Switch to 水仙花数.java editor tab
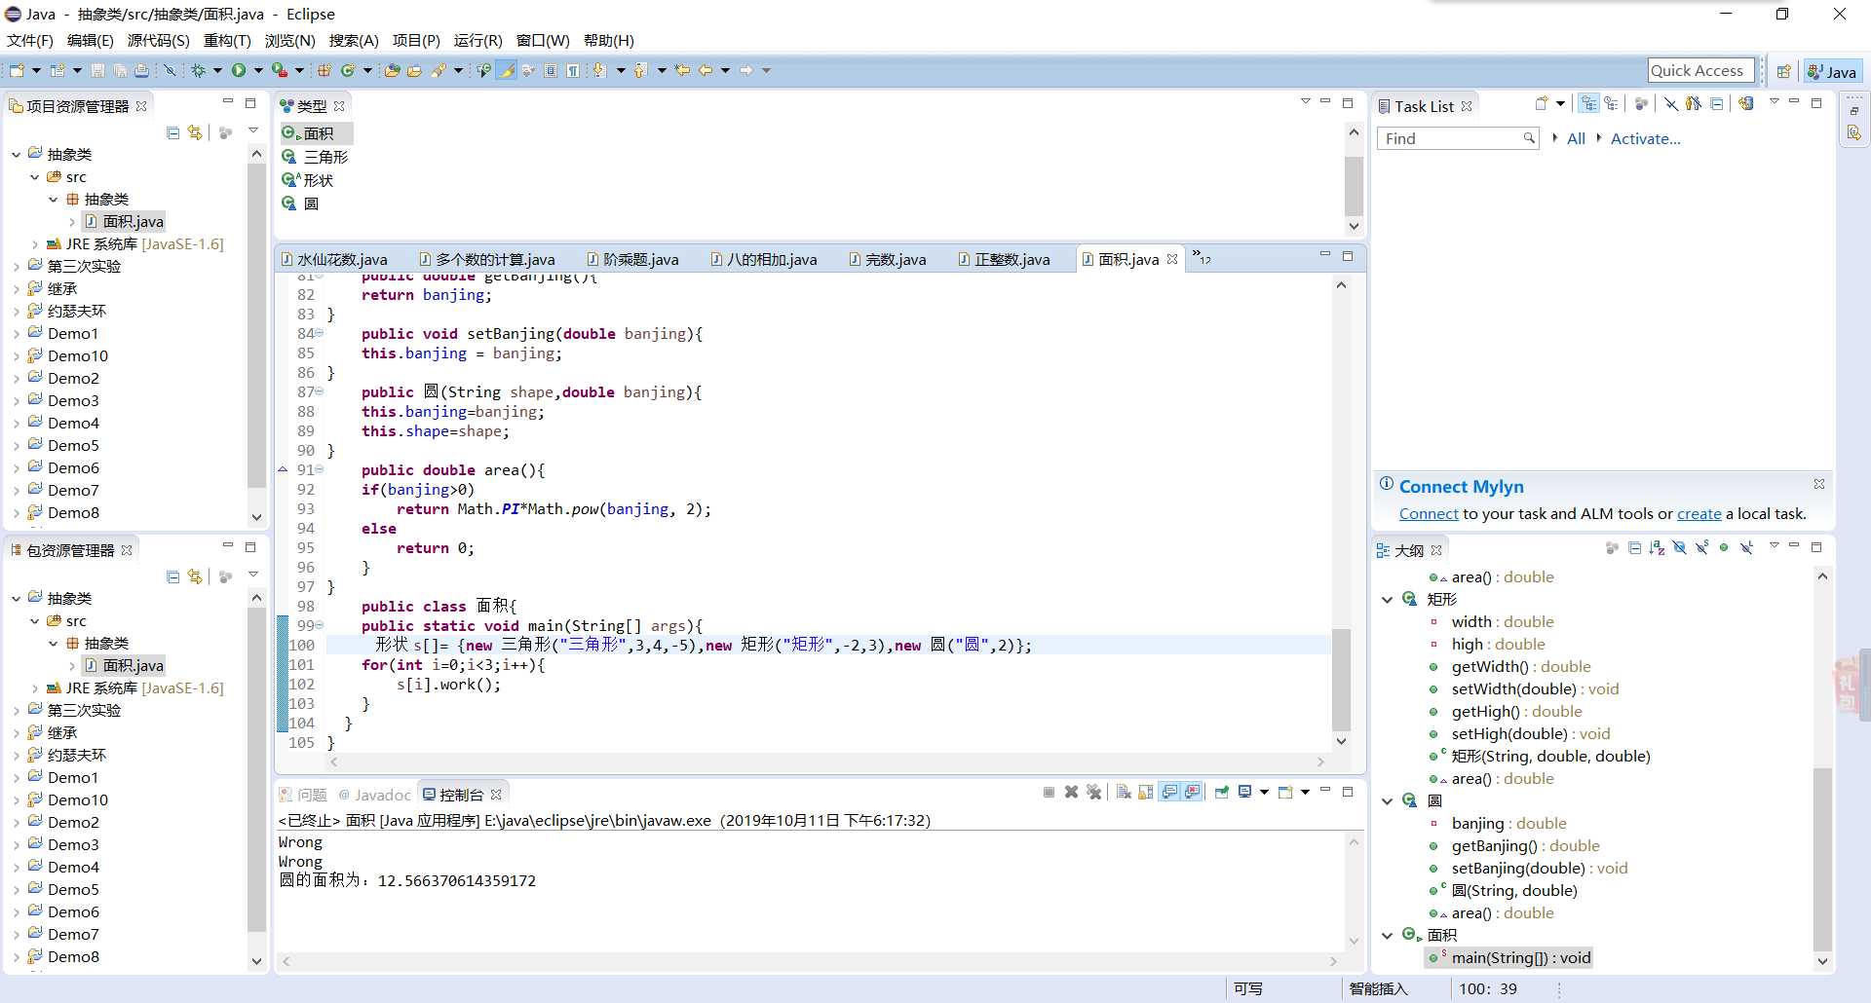Viewport: 1871px width, 1003px height. (334, 259)
